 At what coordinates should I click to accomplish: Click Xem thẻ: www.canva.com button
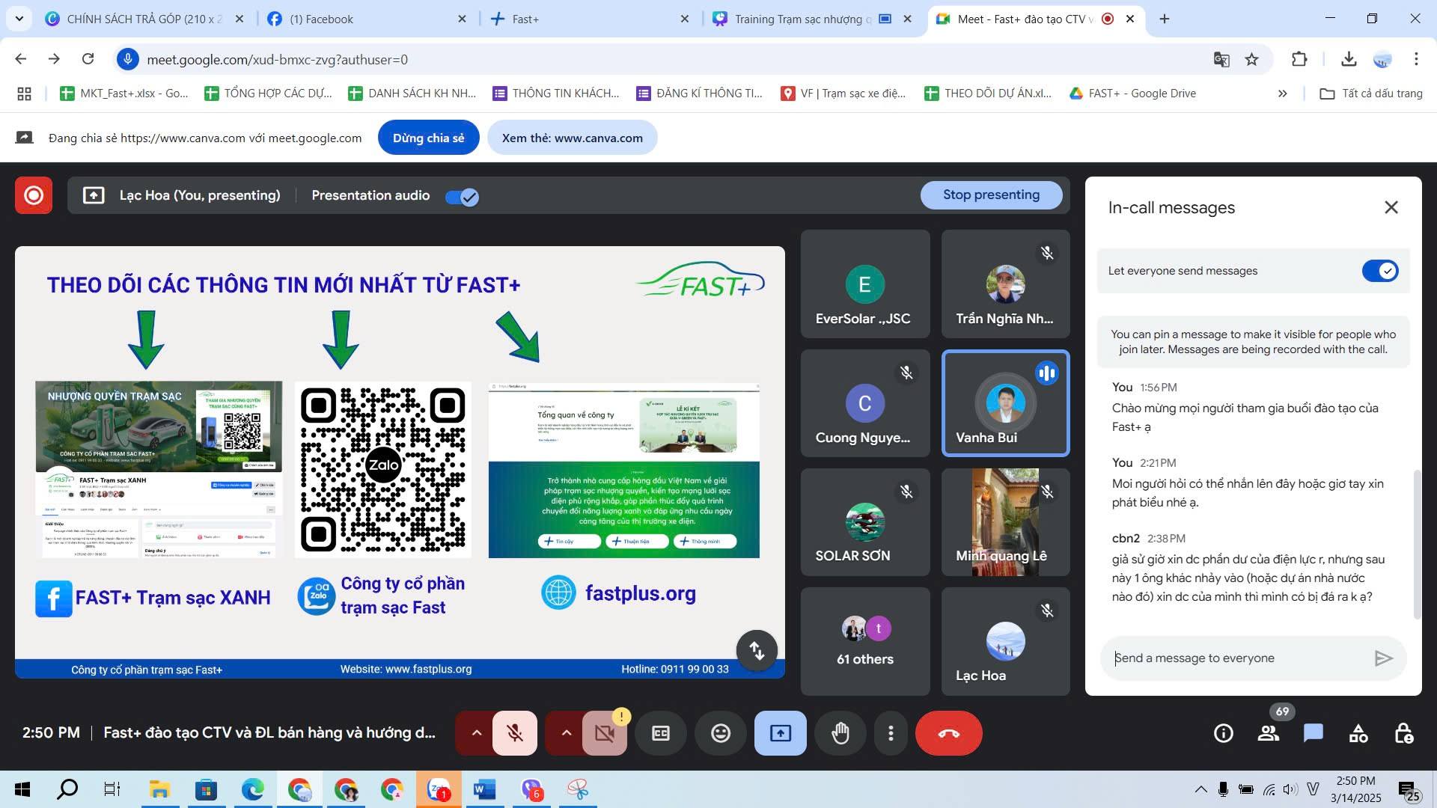coord(572,138)
